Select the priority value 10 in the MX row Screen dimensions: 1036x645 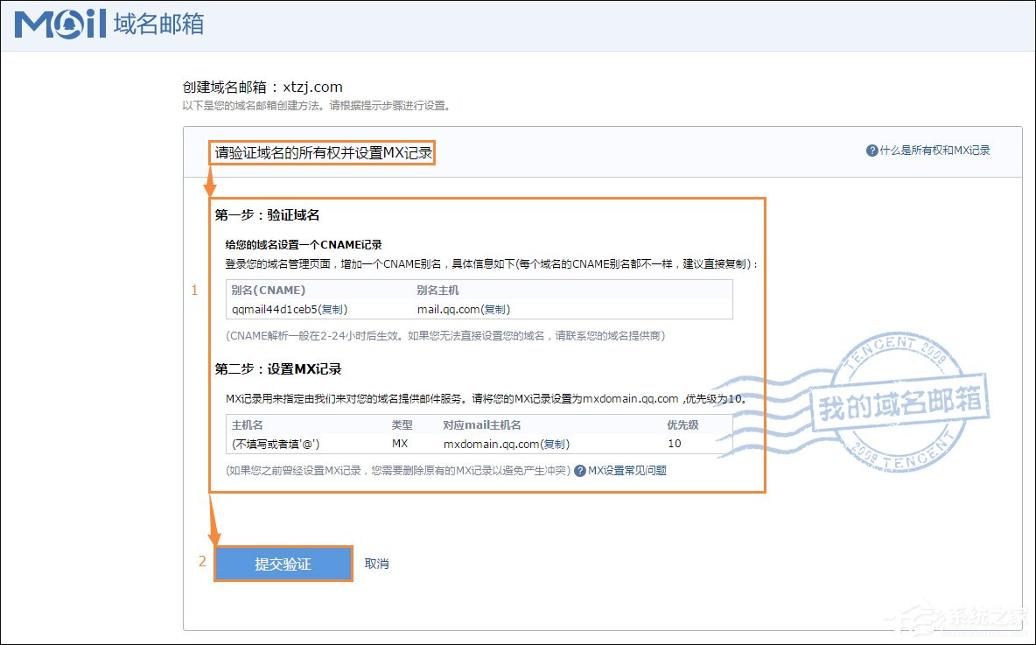pyautogui.click(x=674, y=444)
